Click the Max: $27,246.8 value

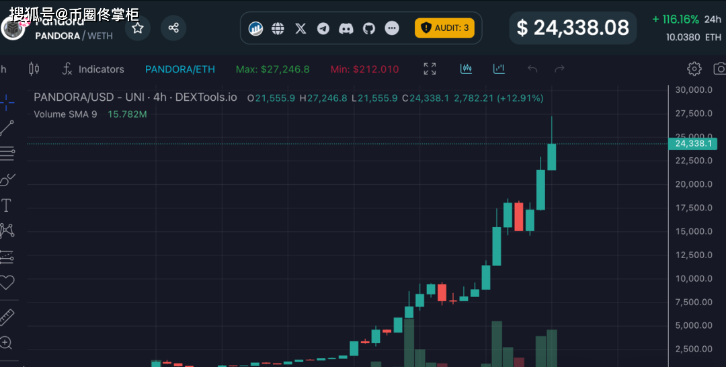click(273, 69)
